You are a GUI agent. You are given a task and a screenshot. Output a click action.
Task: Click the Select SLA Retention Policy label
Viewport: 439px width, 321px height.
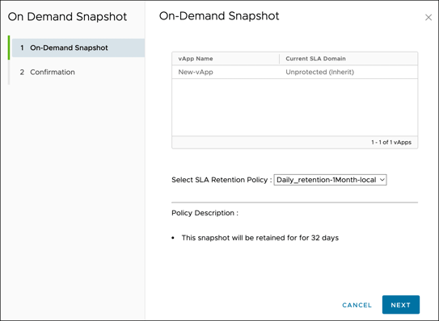[x=222, y=180]
